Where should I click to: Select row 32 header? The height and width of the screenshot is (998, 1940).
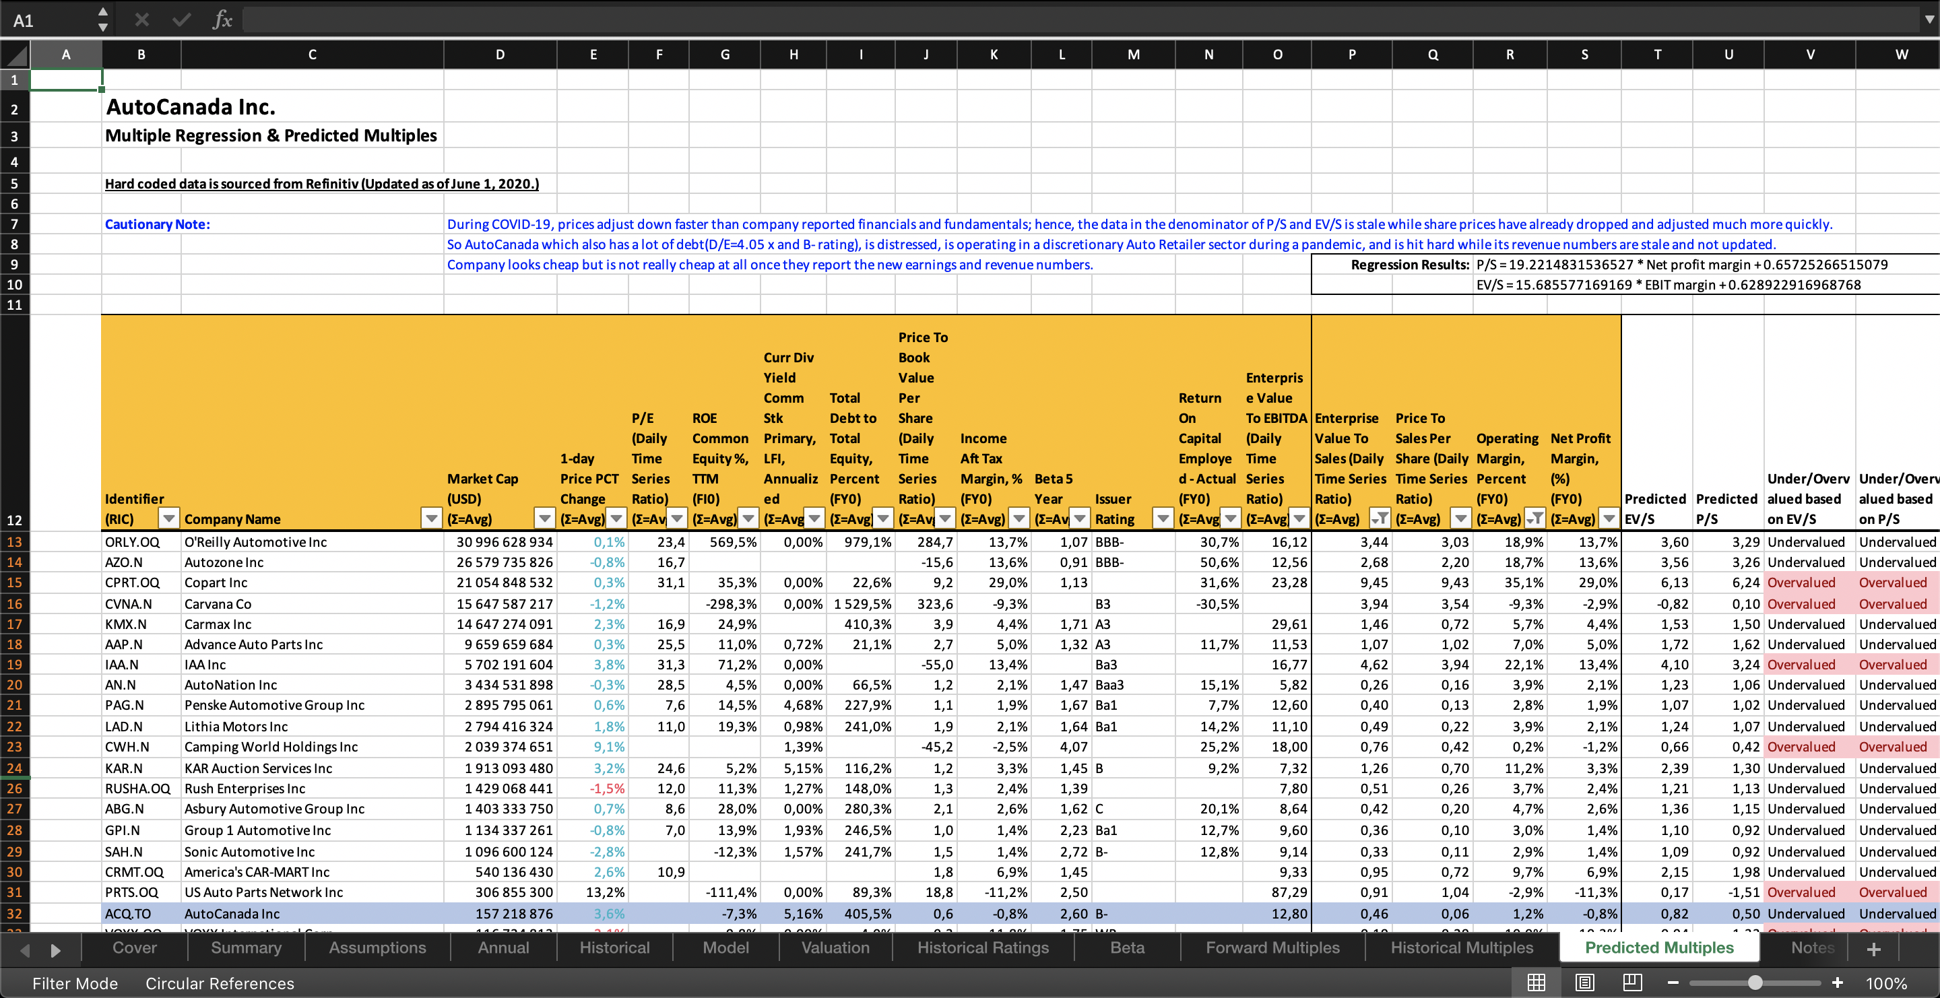14,914
